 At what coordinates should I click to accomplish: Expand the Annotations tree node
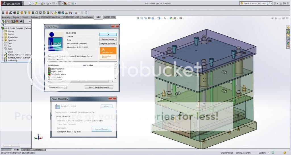[x=3, y=37]
